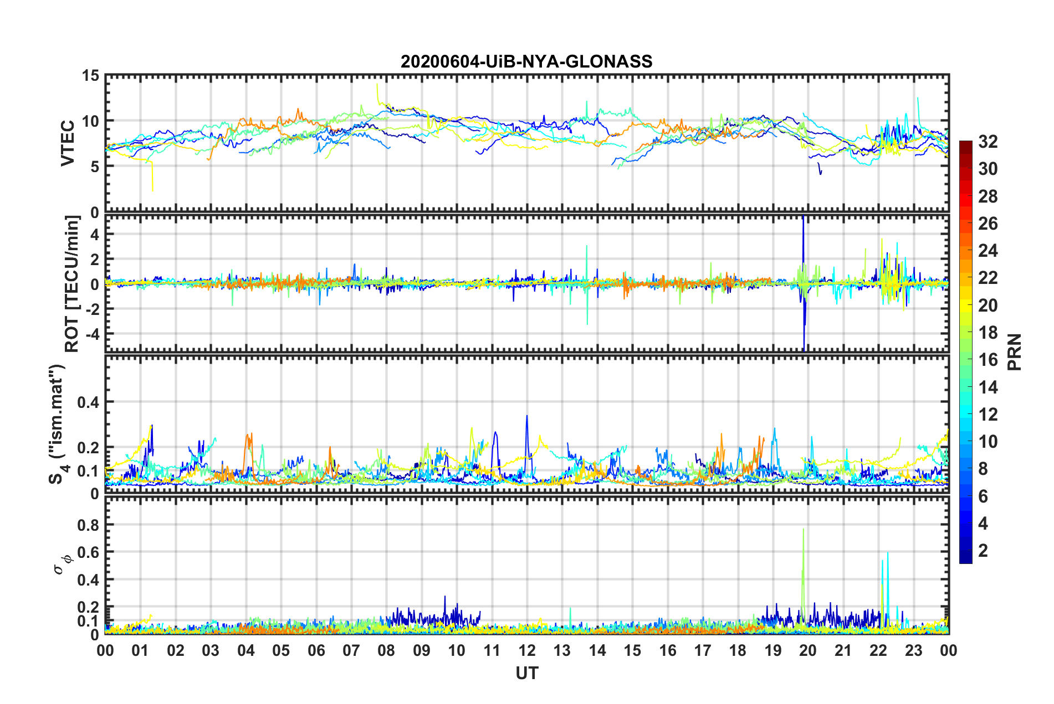Pick the dark blue bottom of PRN colorbar
Viewport: 1054px width, 704px height.
tap(965, 558)
